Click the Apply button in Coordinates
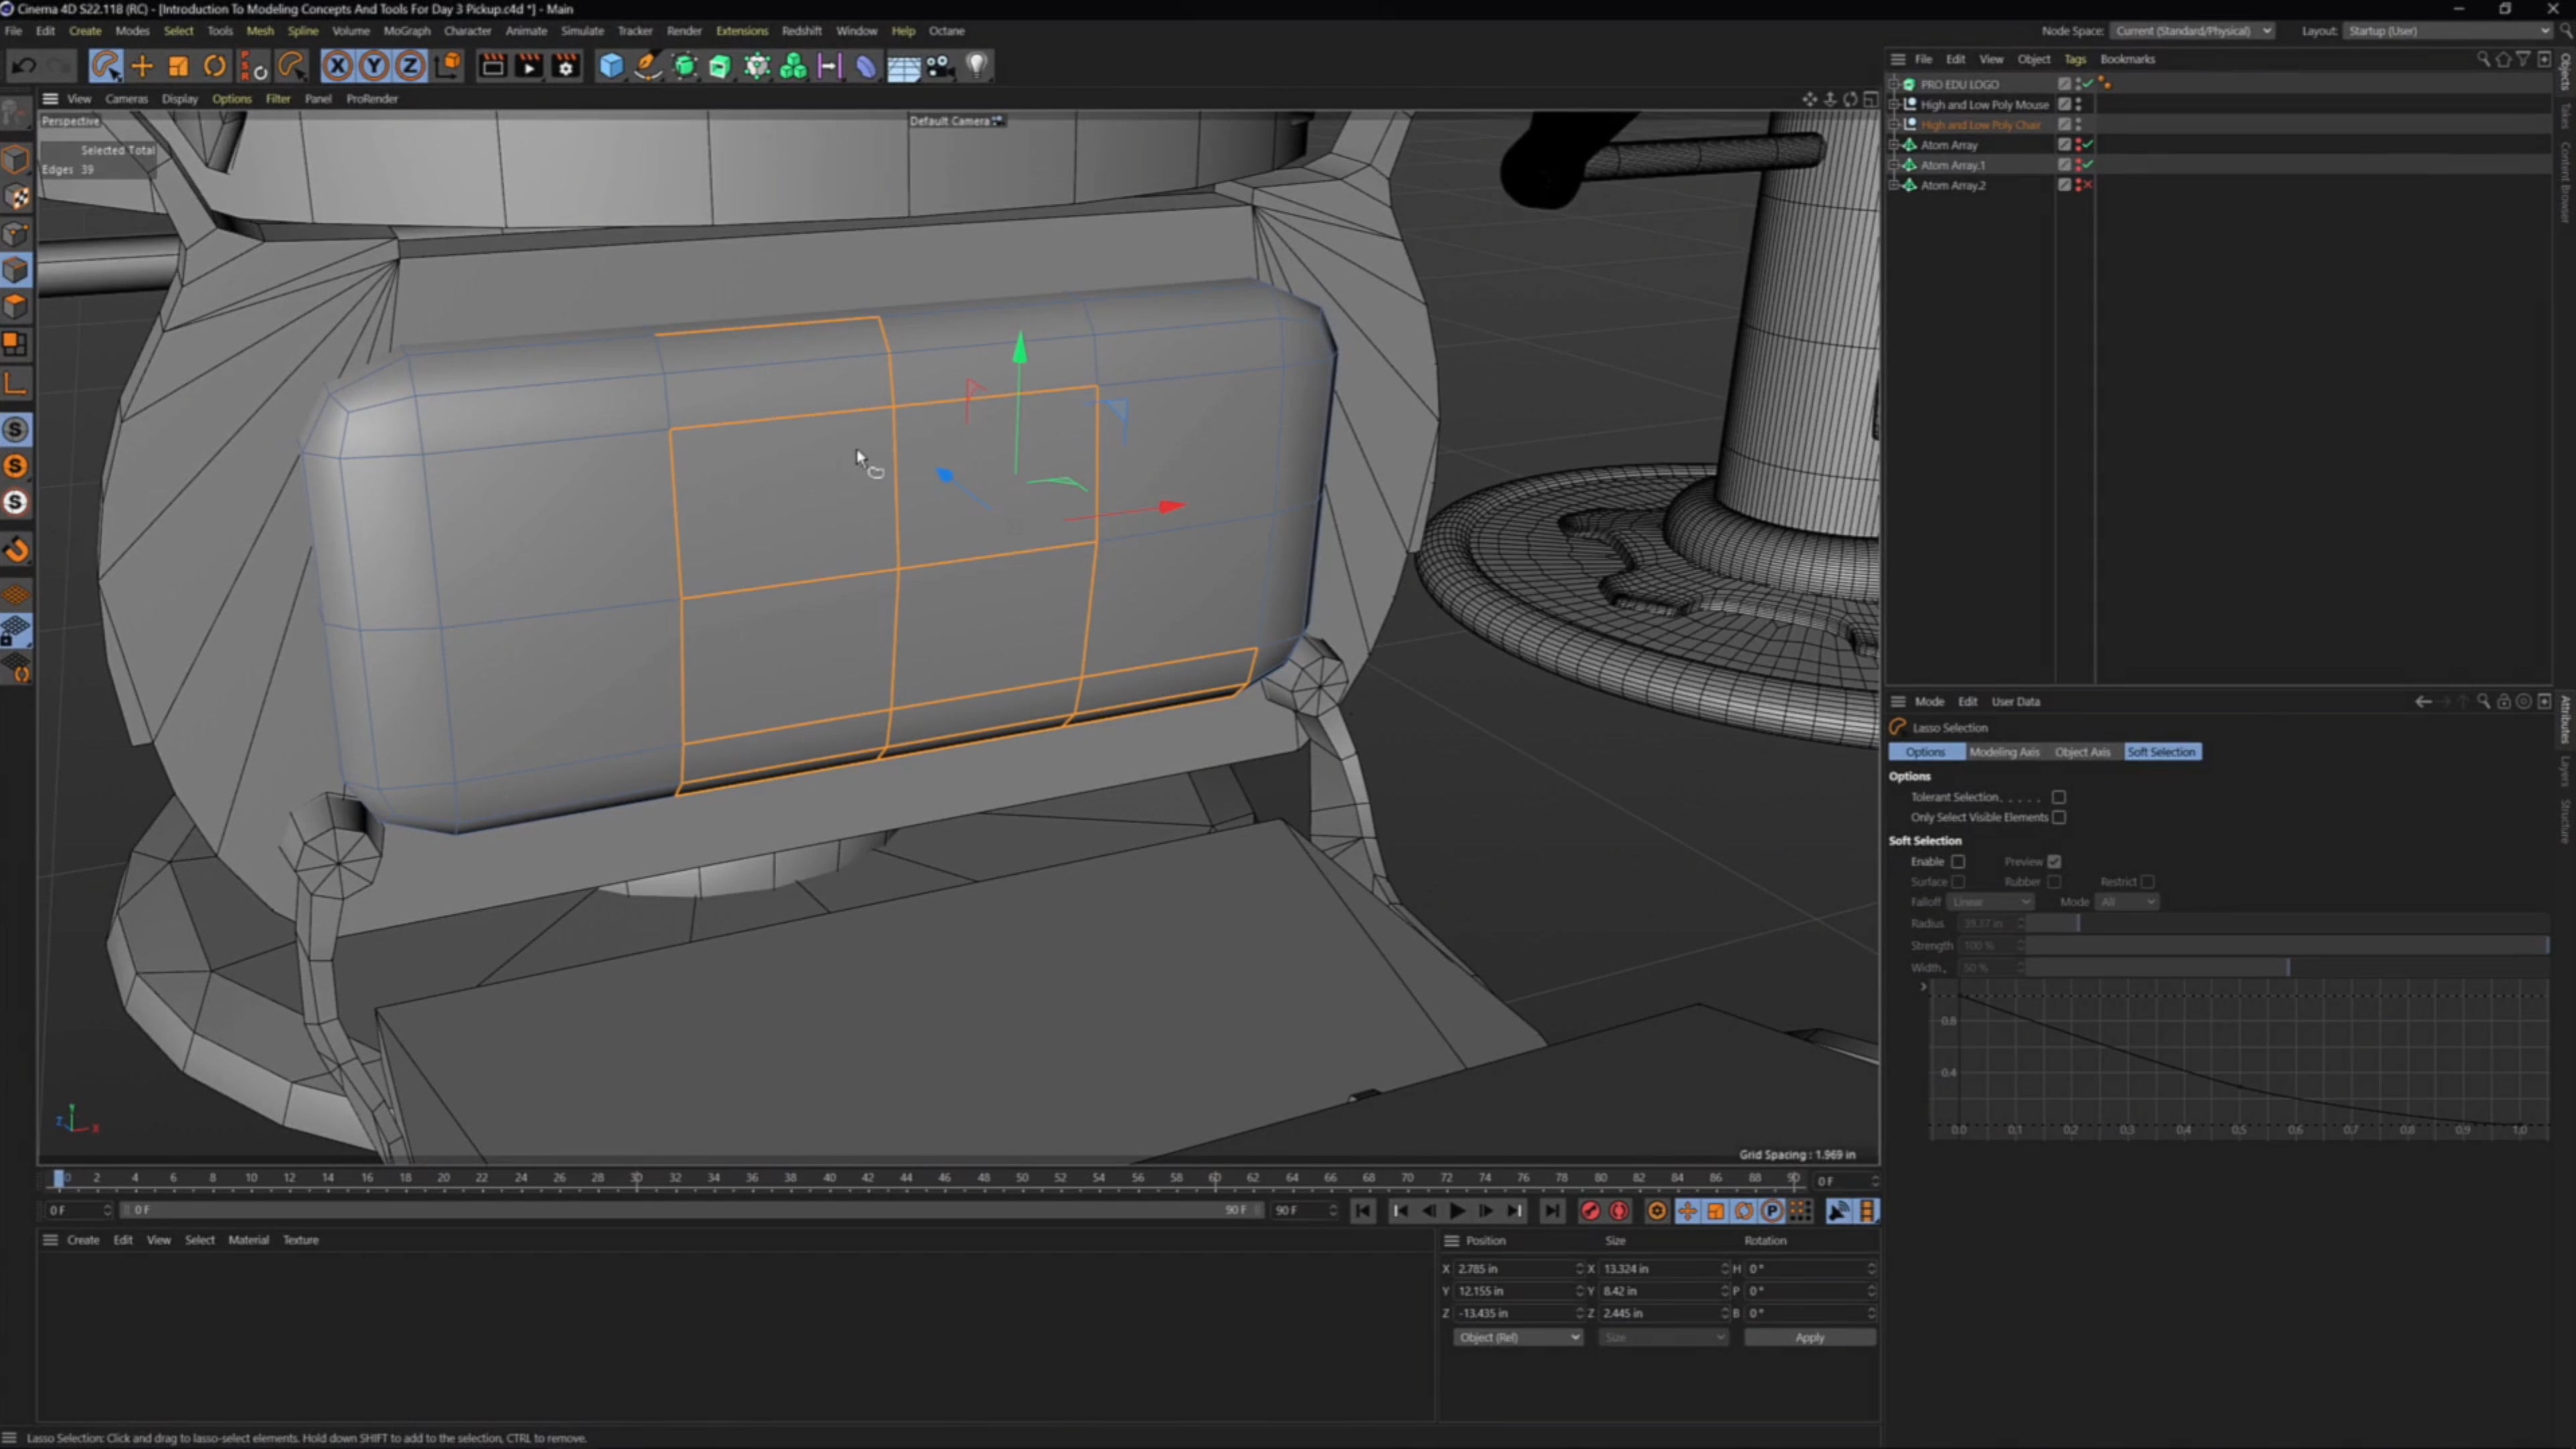 click(1809, 1337)
